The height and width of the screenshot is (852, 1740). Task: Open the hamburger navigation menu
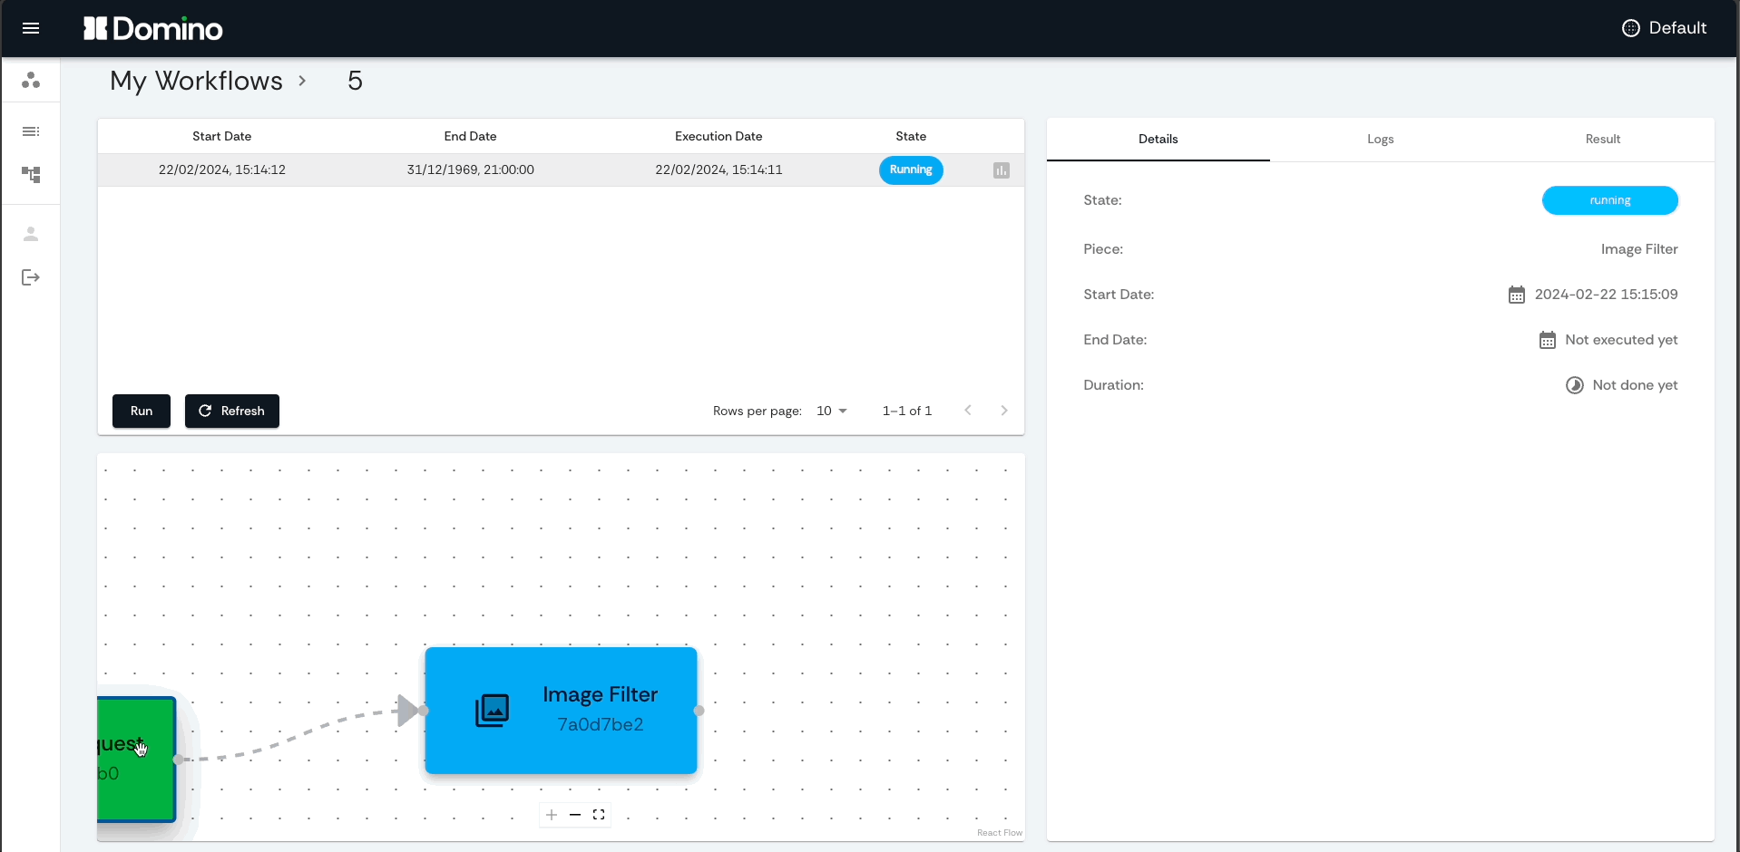coord(31,28)
